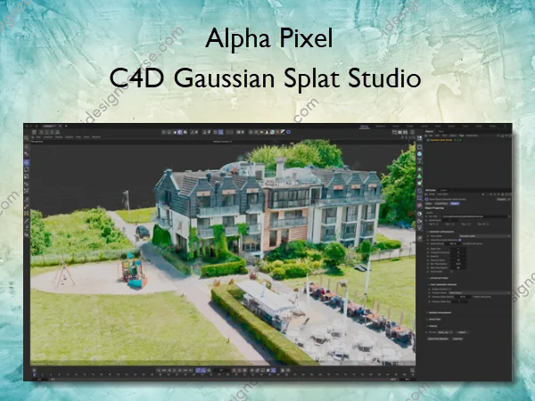Click the Light bulb icon in right palette
Viewport: 535px width, 401px height.
coord(419,228)
